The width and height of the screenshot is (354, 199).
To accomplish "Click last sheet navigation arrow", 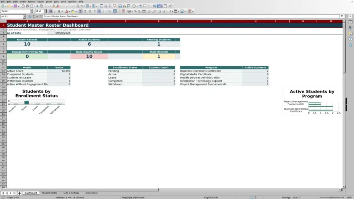I will tap(14, 193).
